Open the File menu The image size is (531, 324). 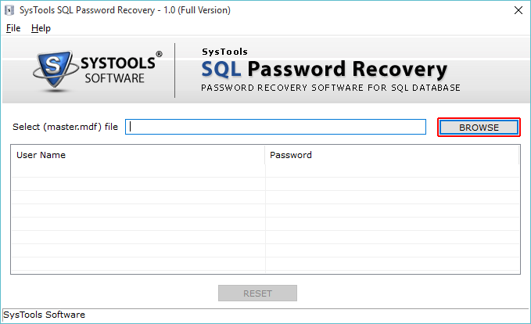tap(13, 28)
